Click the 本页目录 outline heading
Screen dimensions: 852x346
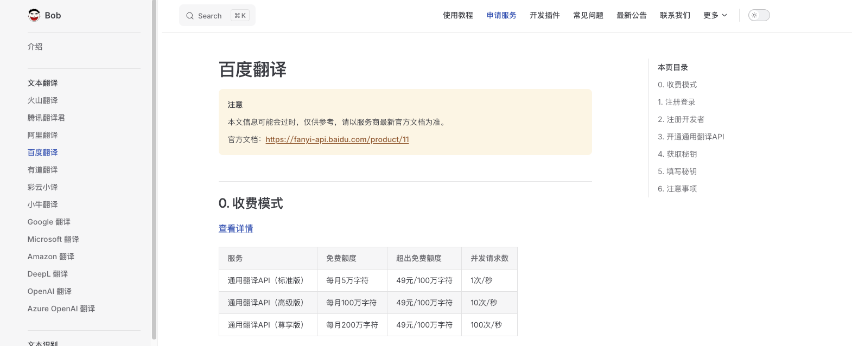673,67
